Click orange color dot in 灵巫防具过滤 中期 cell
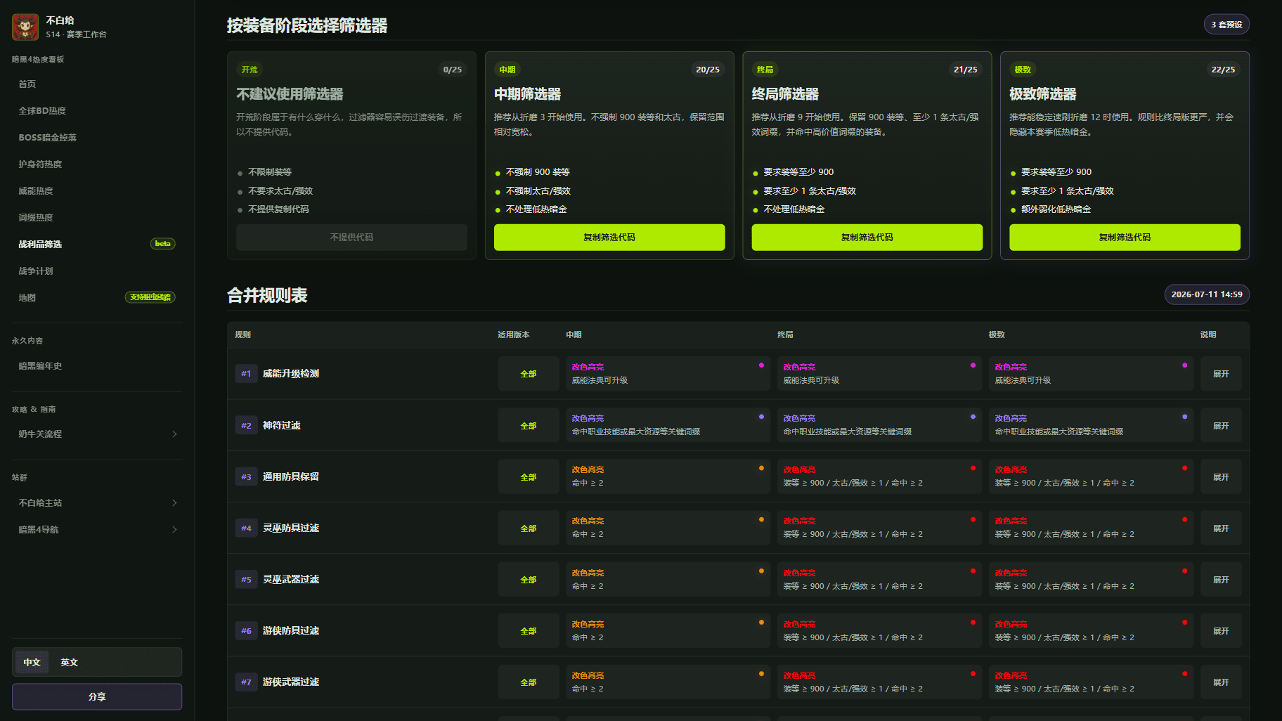The image size is (1282, 721). [761, 519]
